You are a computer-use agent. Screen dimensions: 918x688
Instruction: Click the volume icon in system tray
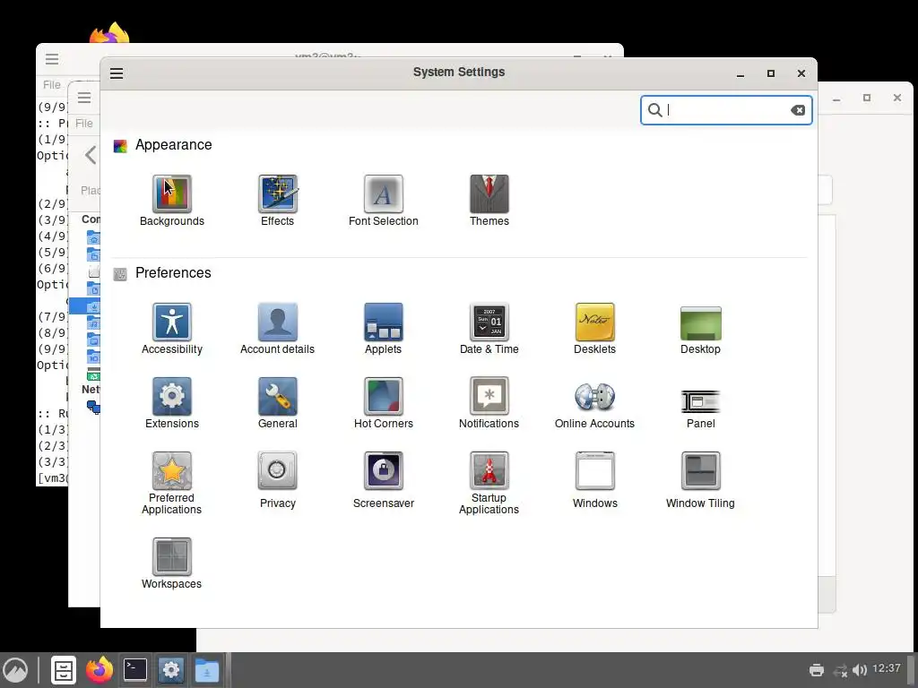pyautogui.click(x=859, y=670)
